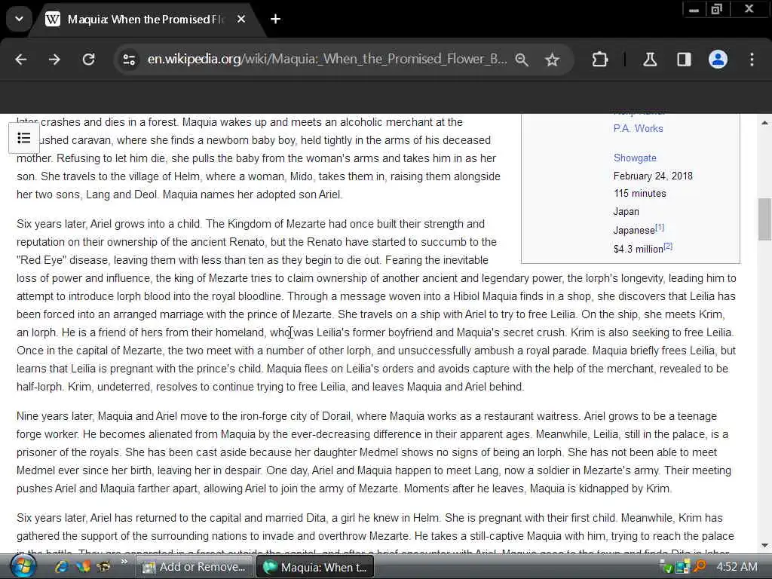Click the taskbar clock showing 4:52 AM

[x=737, y=567]
